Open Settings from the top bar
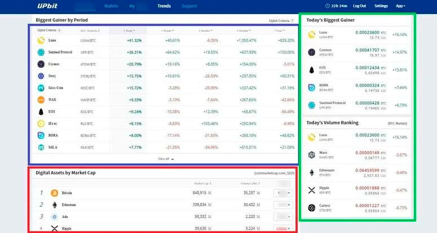Image resolution: width=437 pixels, height=233 pixels. coord(381,6)
